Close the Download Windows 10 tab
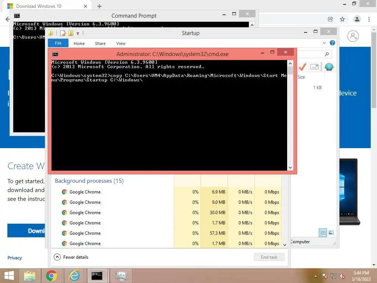The width and height of the screenshot is (377, 283). tap(85, 6)
